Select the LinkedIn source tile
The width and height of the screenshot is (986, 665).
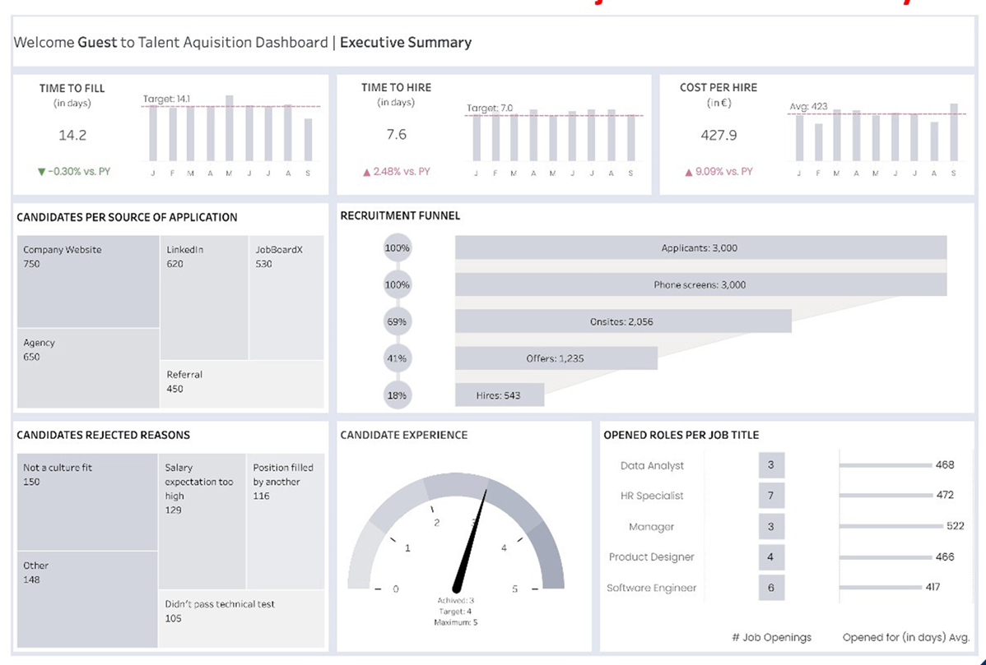coord(204,298)
